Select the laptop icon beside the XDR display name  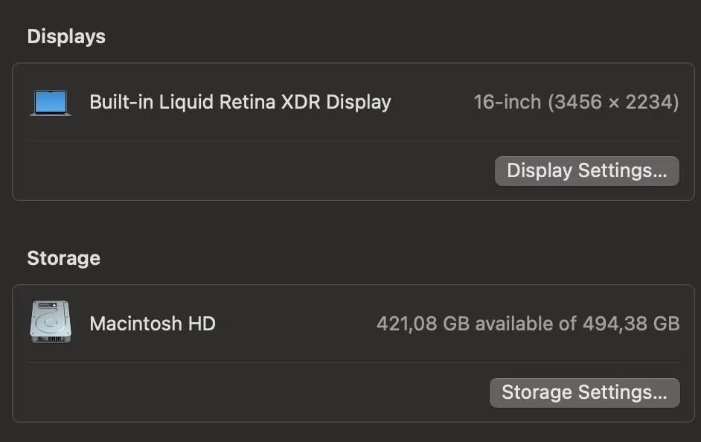[50, 101]
